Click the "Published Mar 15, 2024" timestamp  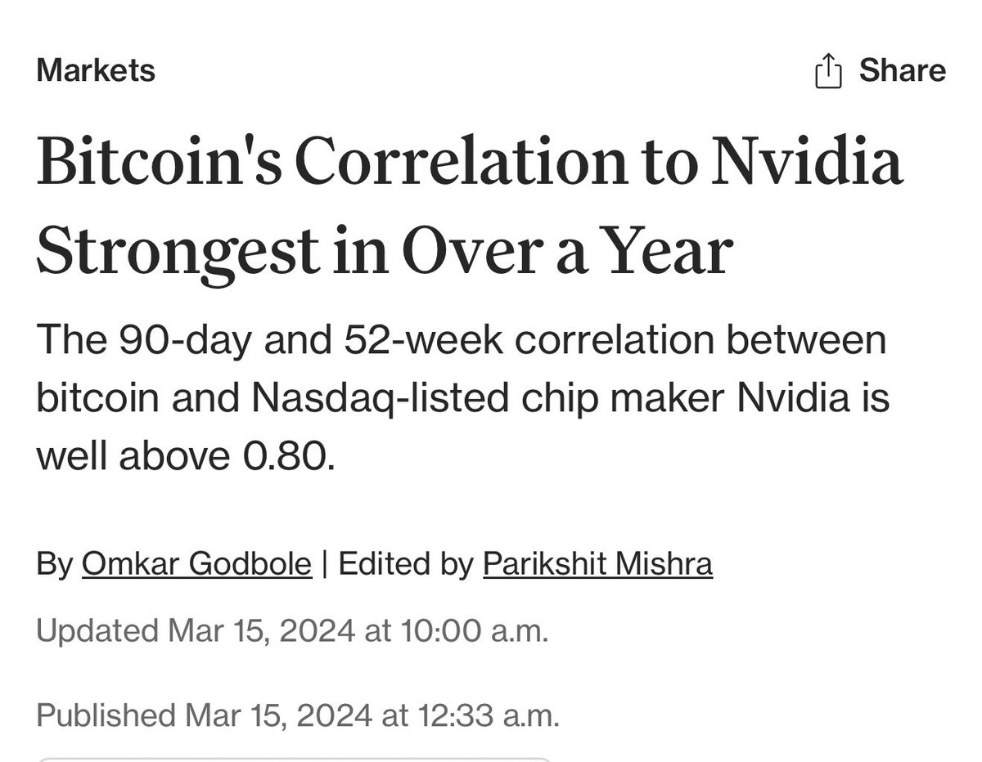tap(202, 715)
